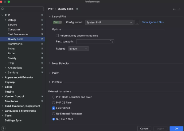
Task: Expand the Build, Execution, Deployment chevron
Action: (2, 106)
